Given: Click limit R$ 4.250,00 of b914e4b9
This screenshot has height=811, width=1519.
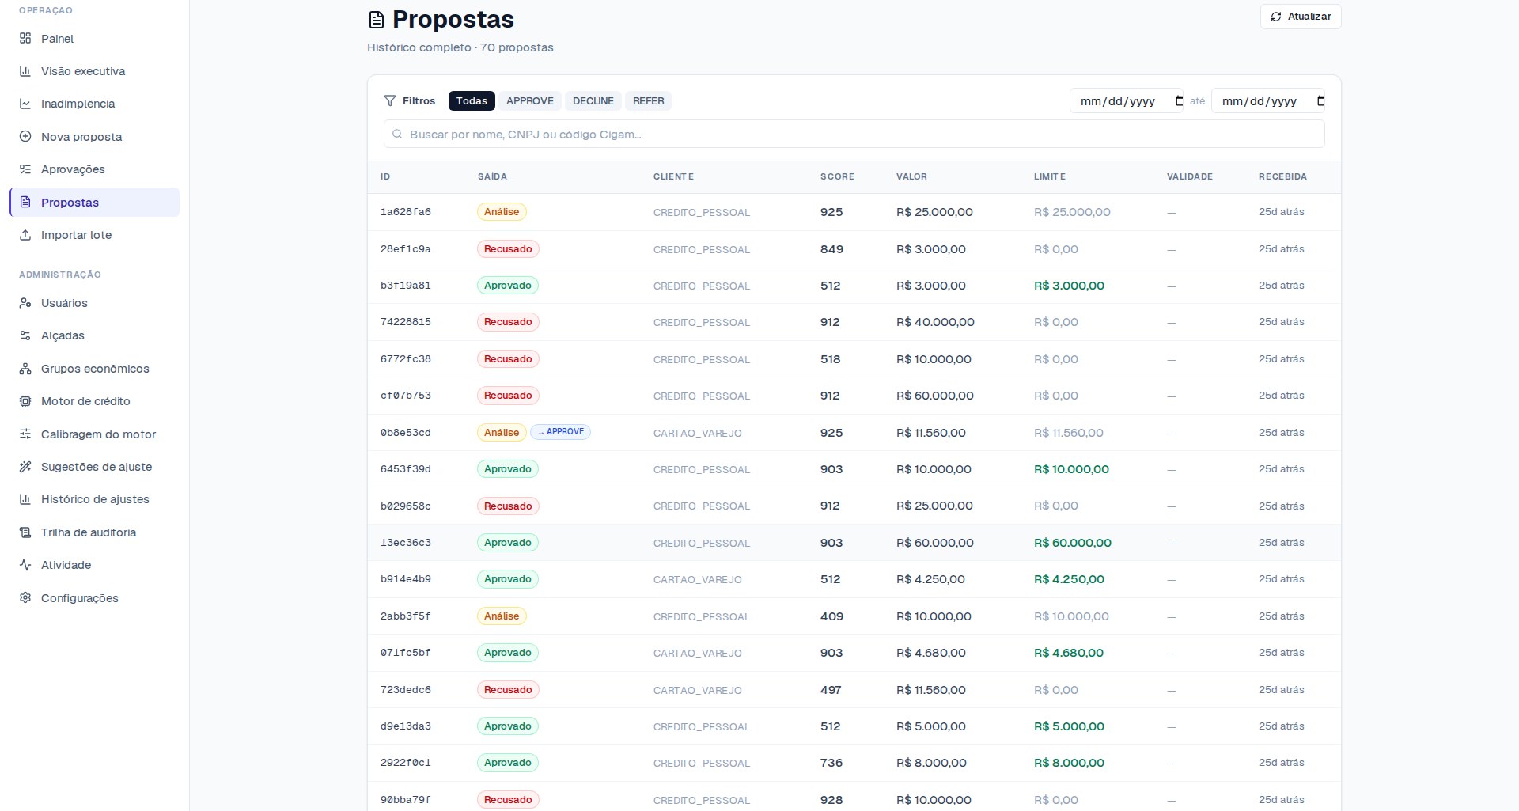Looking at the screenshot, I should 1069,579.
